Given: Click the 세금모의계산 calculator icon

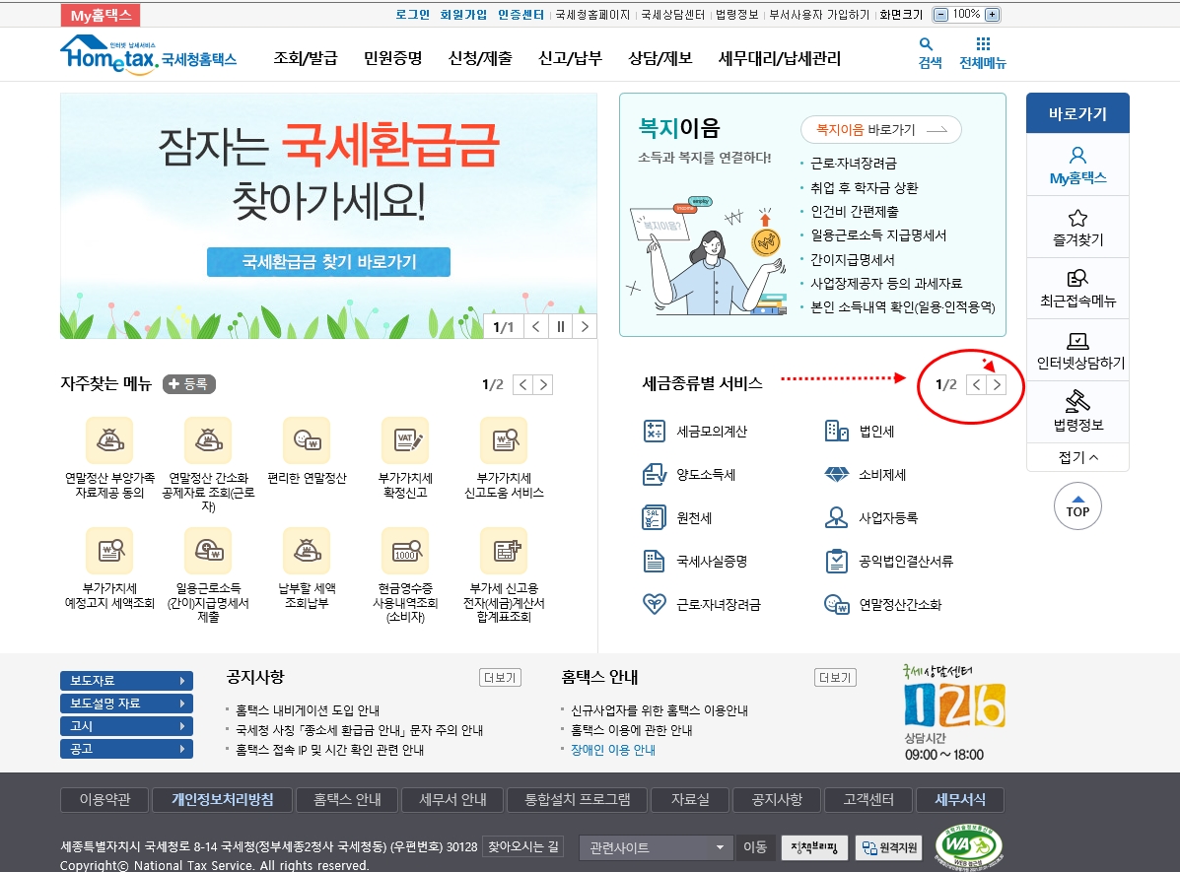Looking at the screenshot, I should tap(655, 432).
